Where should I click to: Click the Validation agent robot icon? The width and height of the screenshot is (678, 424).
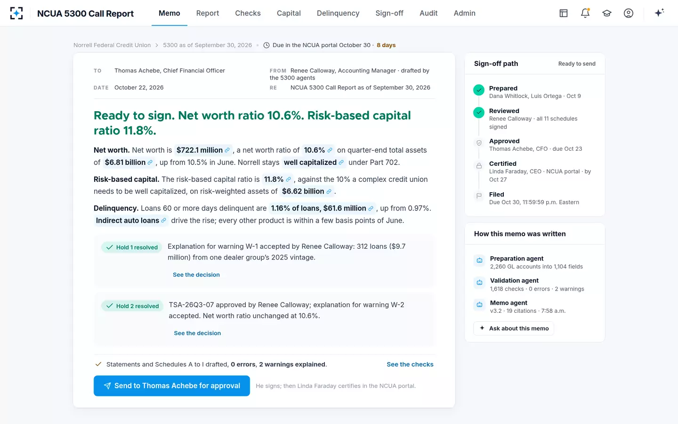(x=479, y=282)
